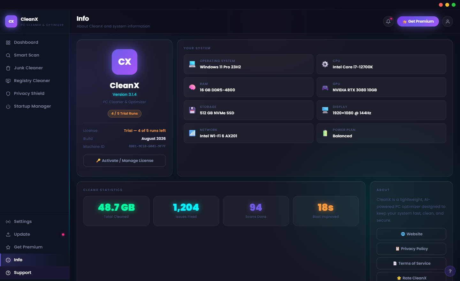Click Activate / Manage License button

point(125,161)
